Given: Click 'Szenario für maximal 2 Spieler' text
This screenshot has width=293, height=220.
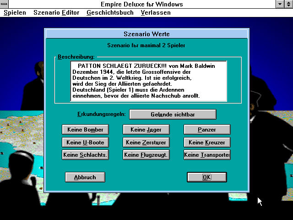Looking at the screenshot, I should [146, 45].
